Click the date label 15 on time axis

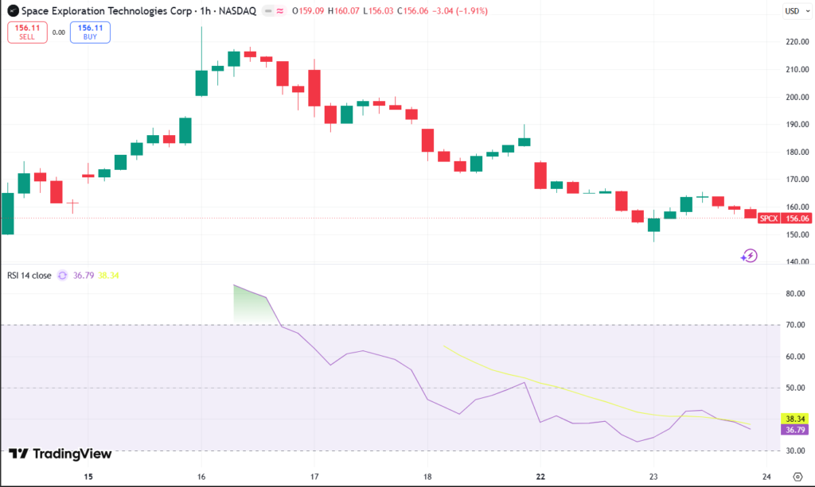click(88, 477)
